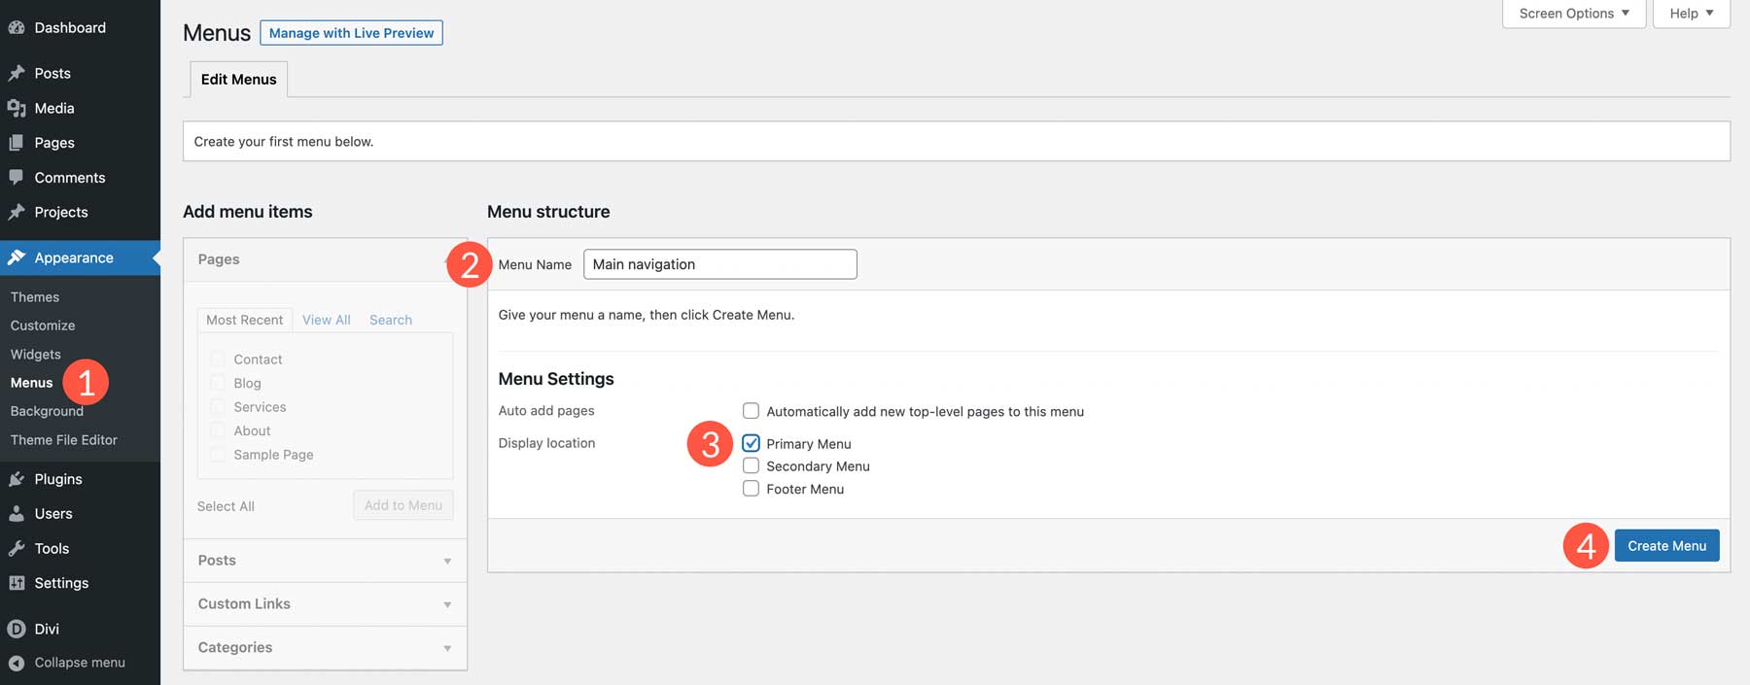The height and width of the screenshot is (685, 1750).
Task: Open the Background submenu item
Action: point(47,411)
